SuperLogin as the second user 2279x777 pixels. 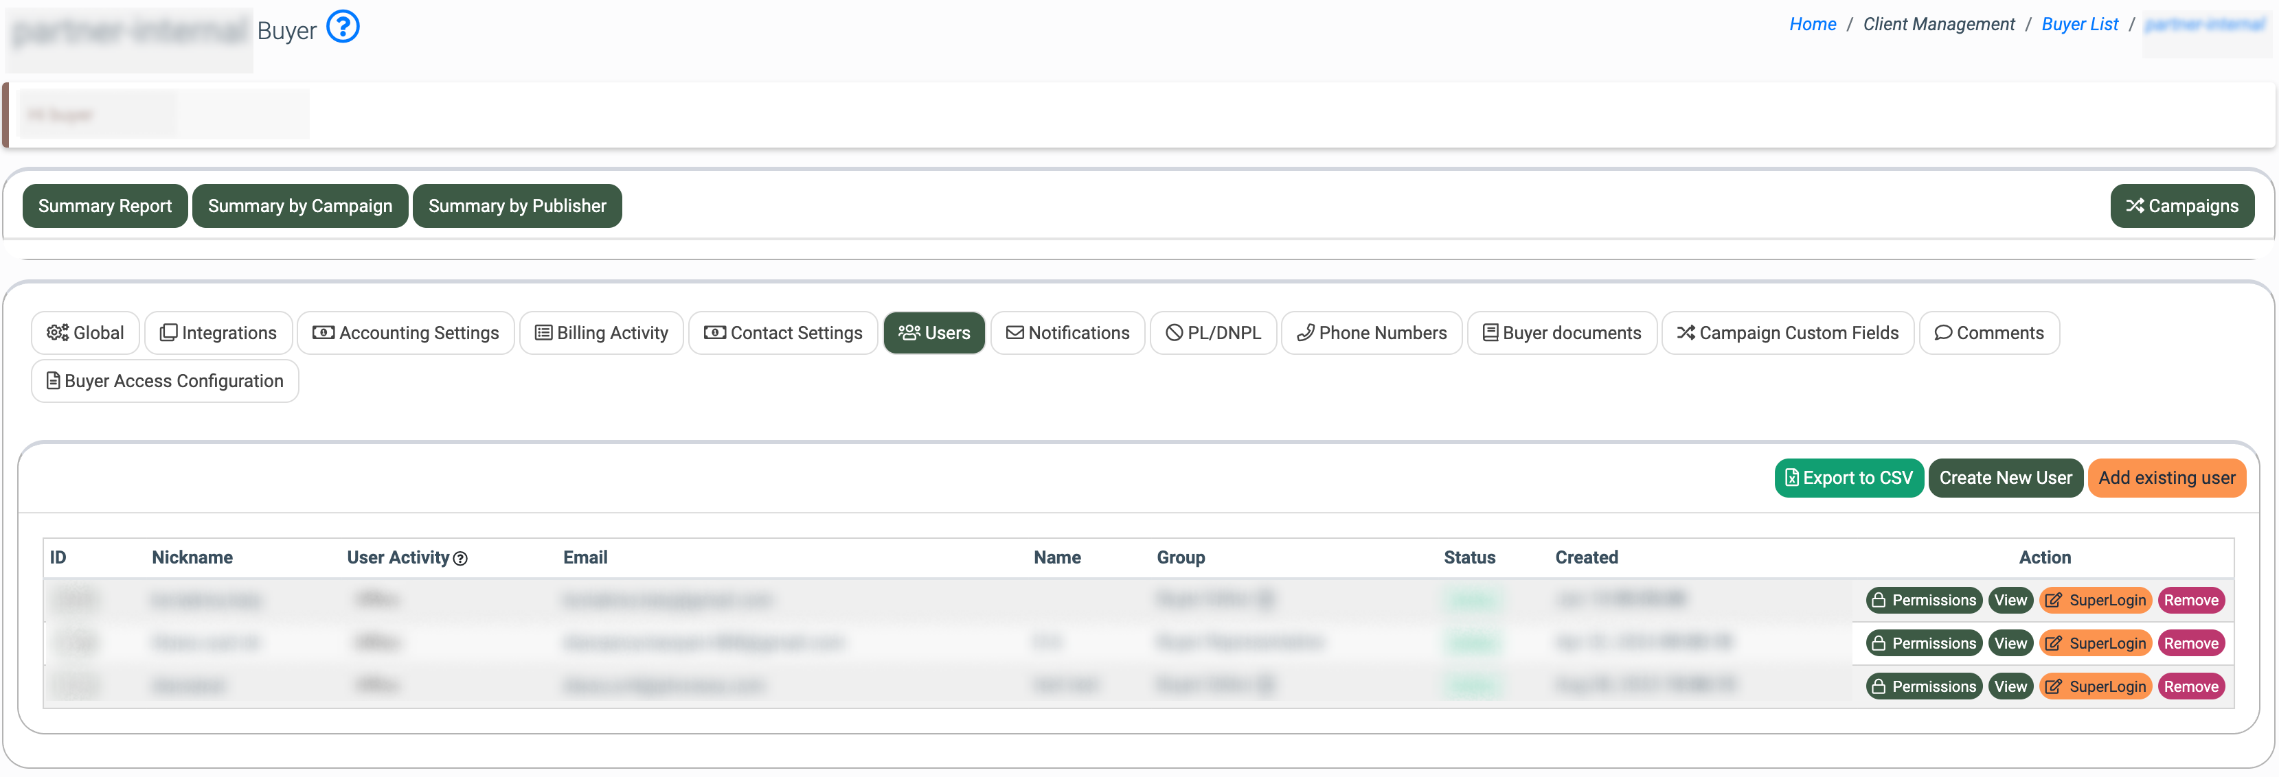pos(2095,644)
